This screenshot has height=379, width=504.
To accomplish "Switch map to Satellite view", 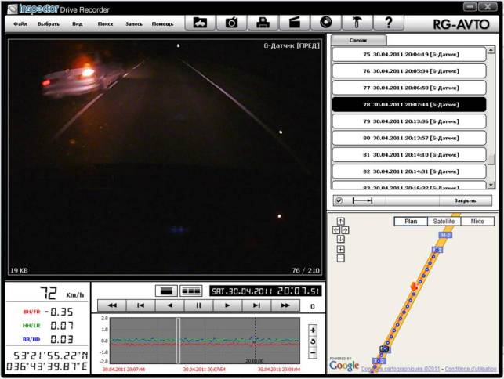I will click(x=444, y=222).
